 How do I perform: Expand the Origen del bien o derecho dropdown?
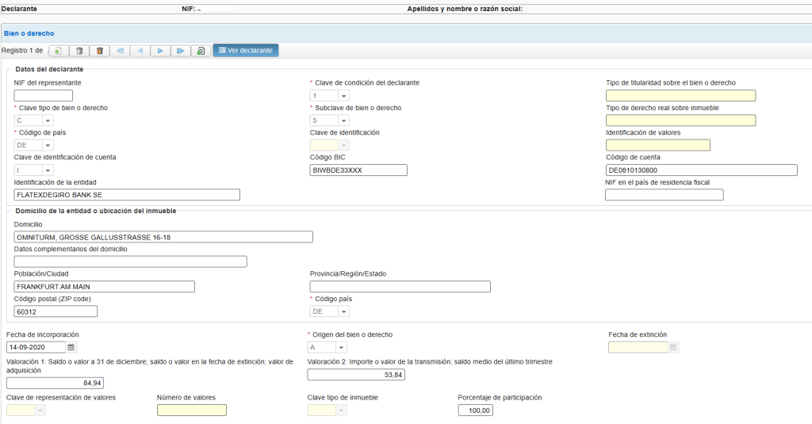click(341, 347)
